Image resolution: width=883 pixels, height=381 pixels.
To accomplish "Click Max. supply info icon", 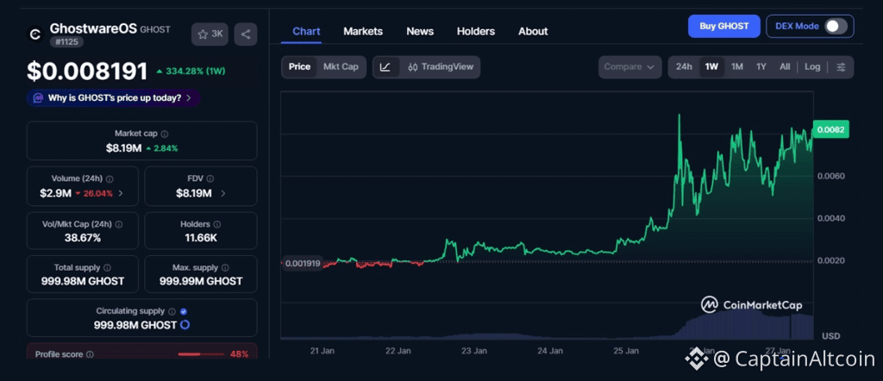I will coord(225,268).
